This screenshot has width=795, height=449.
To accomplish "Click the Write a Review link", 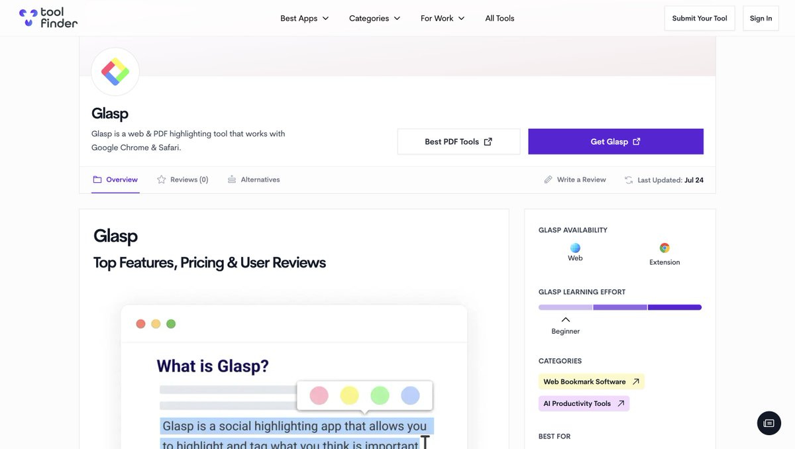I will [x=575, y=179].
